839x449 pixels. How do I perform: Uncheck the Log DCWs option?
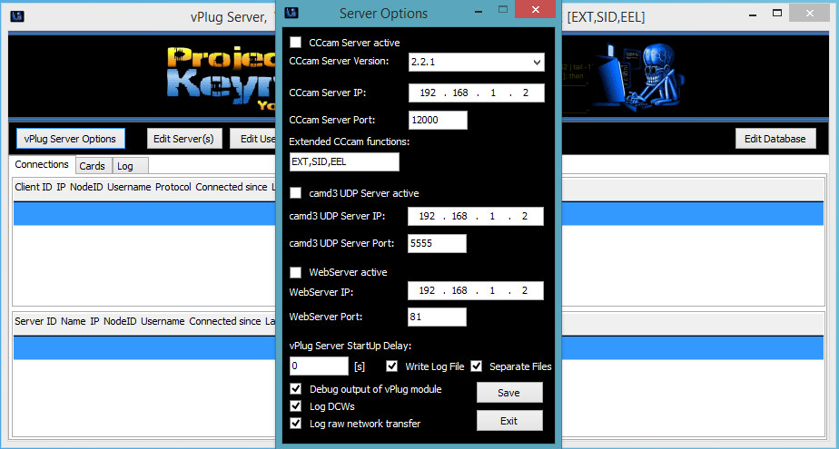coord(296,406)
